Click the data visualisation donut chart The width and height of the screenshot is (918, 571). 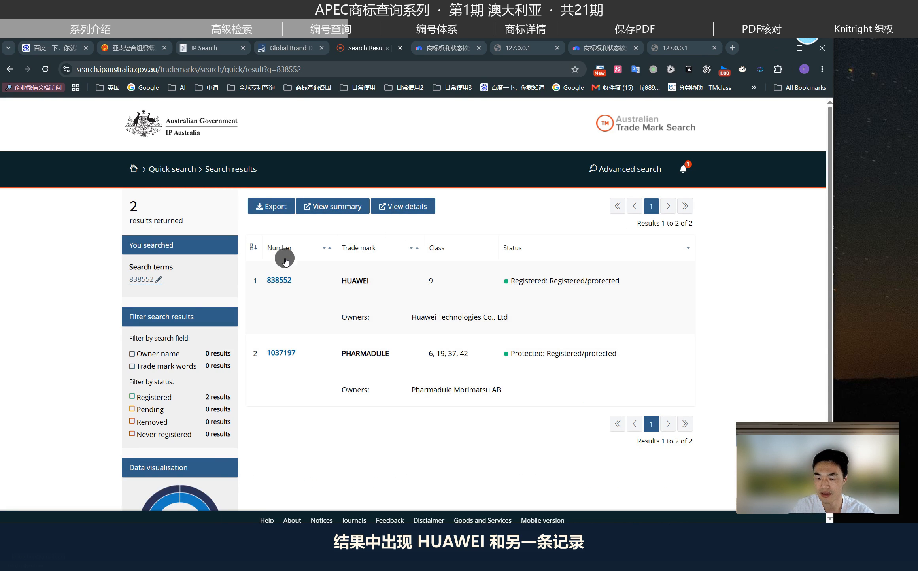click(x=180, y=497)
